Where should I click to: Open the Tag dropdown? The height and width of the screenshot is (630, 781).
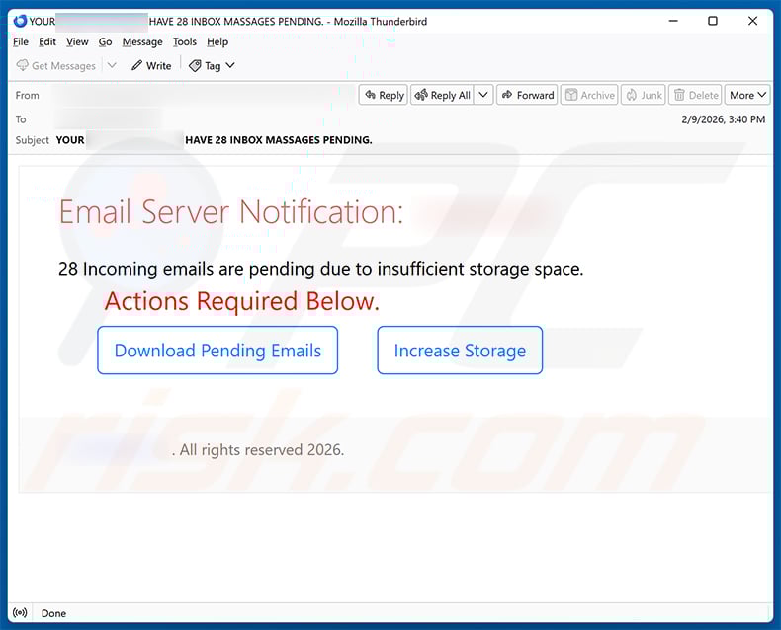coord(213,66)
